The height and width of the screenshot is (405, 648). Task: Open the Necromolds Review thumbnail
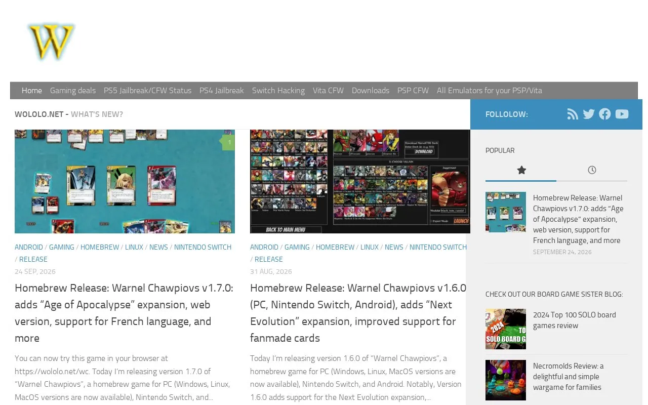coord(506,380)
